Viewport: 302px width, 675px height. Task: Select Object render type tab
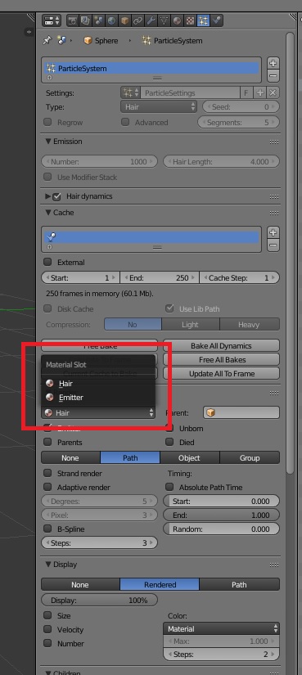tap(190, 457)
